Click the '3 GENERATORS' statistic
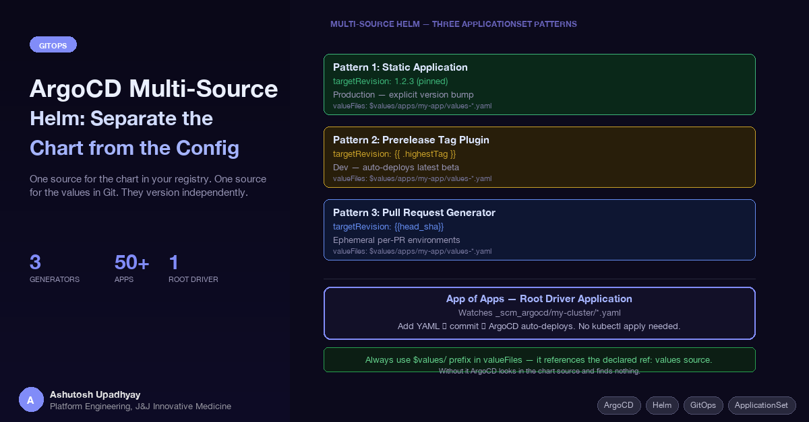The width and height of the screenshot is (809, 422). (55, 268)
